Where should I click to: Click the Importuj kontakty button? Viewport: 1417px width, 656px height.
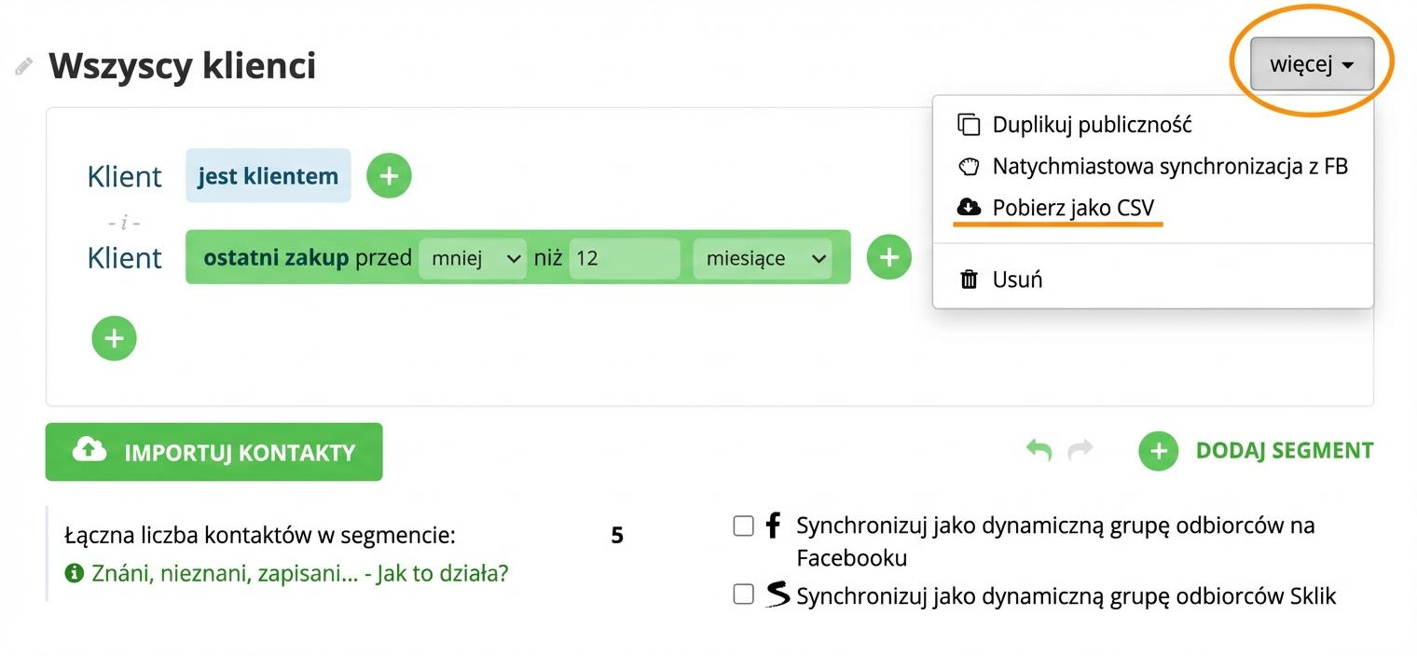pos(213,452)
